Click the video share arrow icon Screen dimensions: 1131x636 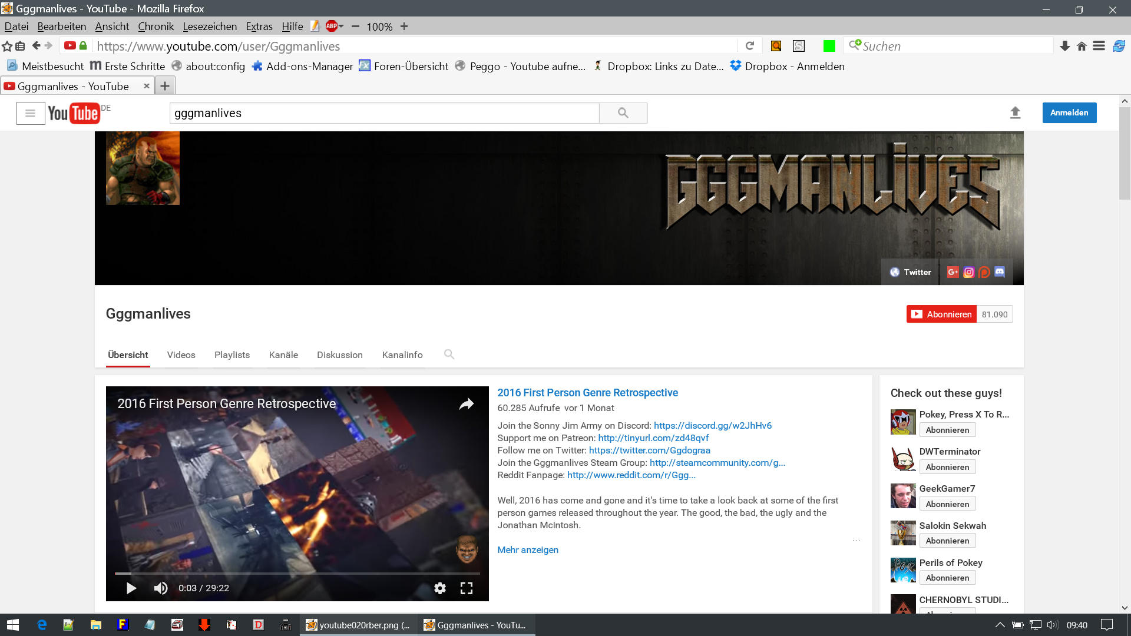(466, 404)
